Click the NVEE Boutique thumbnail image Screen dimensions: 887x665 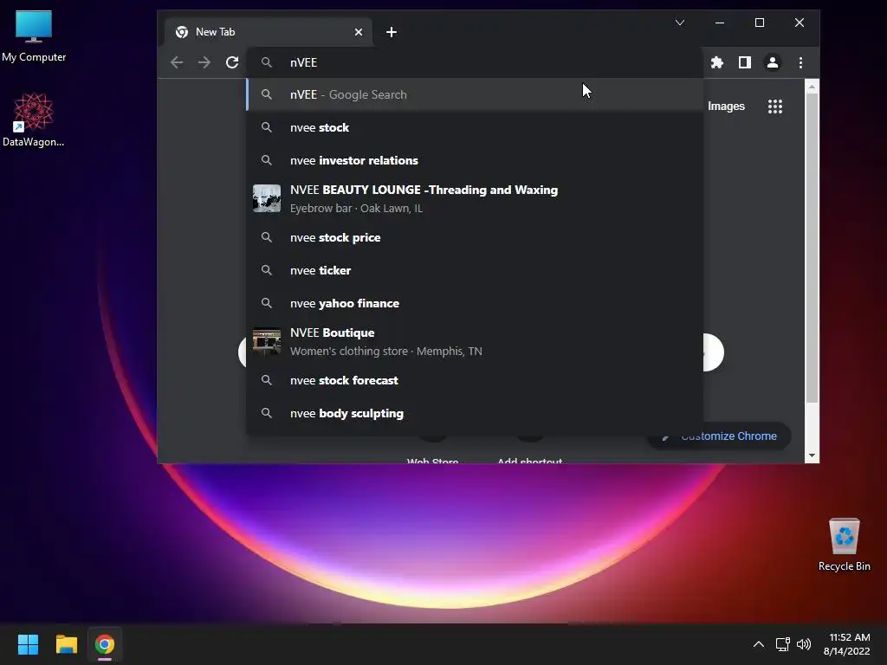(x=267, y=341)
